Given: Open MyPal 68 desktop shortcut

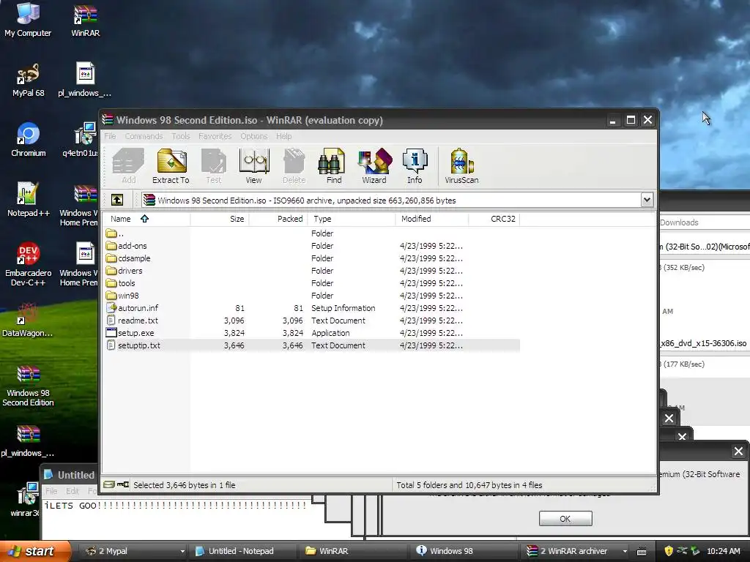Looking at the screenshot, I should (x=28, y=80).
